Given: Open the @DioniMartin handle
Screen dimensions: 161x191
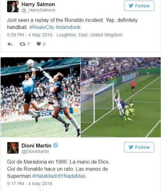Looking at the screenshot, I should pyautogui.click(x=35, y=151).
